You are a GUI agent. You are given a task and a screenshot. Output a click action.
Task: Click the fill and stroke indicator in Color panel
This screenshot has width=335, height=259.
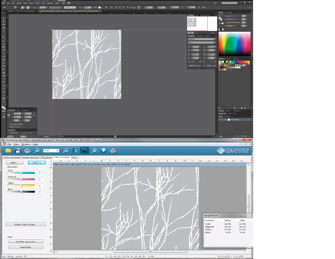pos(220,19)
